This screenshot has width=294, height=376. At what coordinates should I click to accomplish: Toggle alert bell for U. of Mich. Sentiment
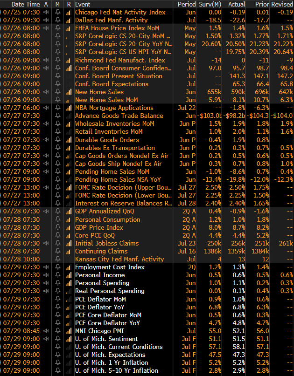57,339
